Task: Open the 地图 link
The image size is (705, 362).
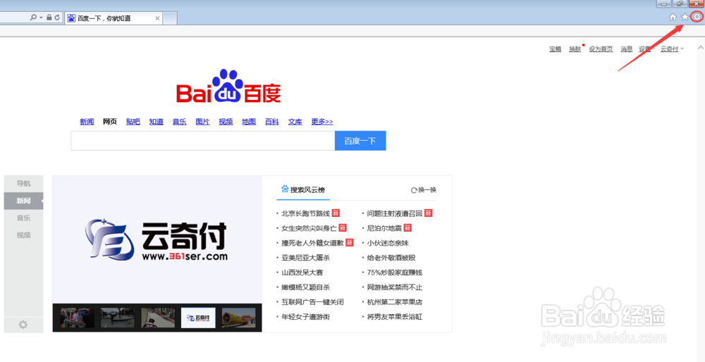Action: [x=249, y=122]
